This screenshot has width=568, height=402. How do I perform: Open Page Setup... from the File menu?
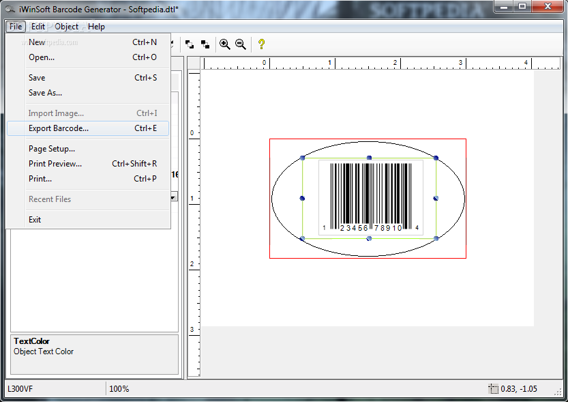click(x=88, y=149)
